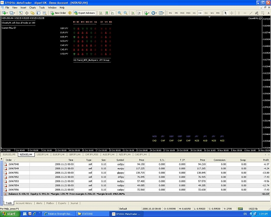This screenshot has height=217, width=271.
Task: Open the Tools menu
Action: click(x=42, y=8)
